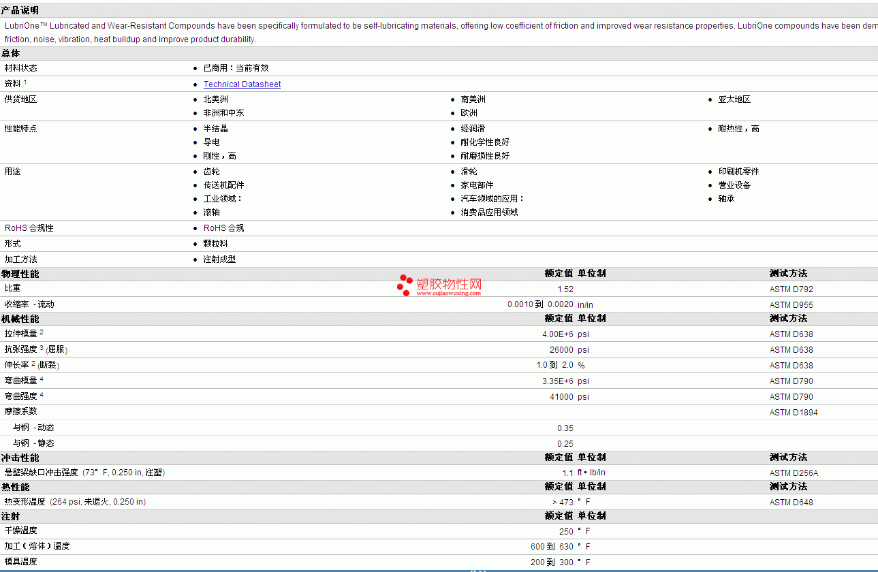The width and height of the screenshot is (878, 572).
Task: Click the "家电部件" application entry
Action: click(x=477, y=185)
